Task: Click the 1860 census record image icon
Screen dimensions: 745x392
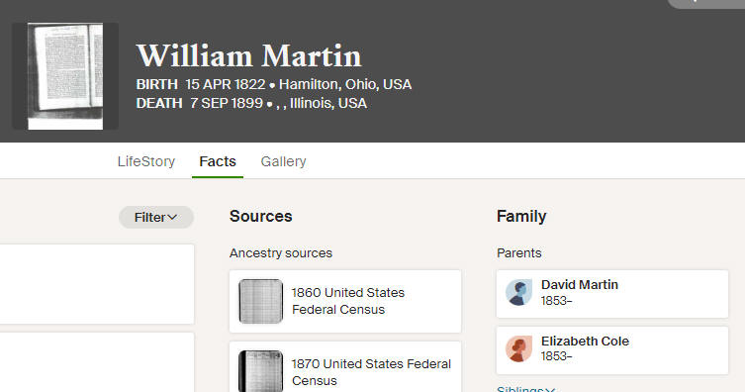Action: tap(261, 301)
